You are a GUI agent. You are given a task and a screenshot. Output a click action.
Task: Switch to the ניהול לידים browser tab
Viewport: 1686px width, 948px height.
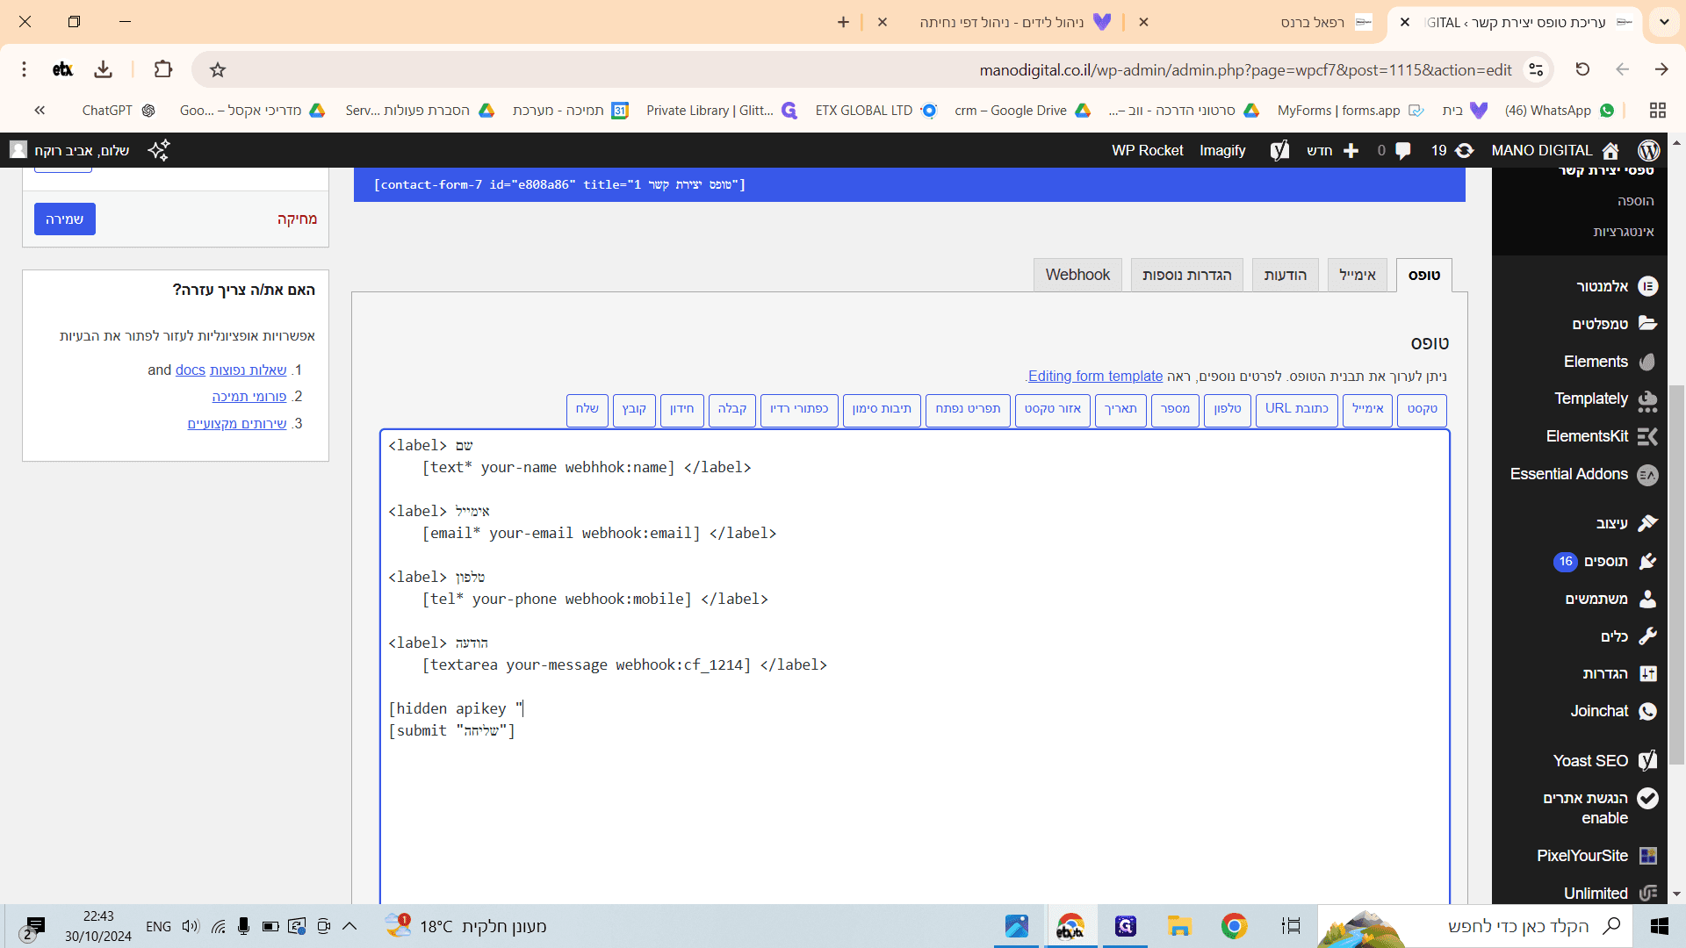pyautogui.click(x=1001, y=22)
